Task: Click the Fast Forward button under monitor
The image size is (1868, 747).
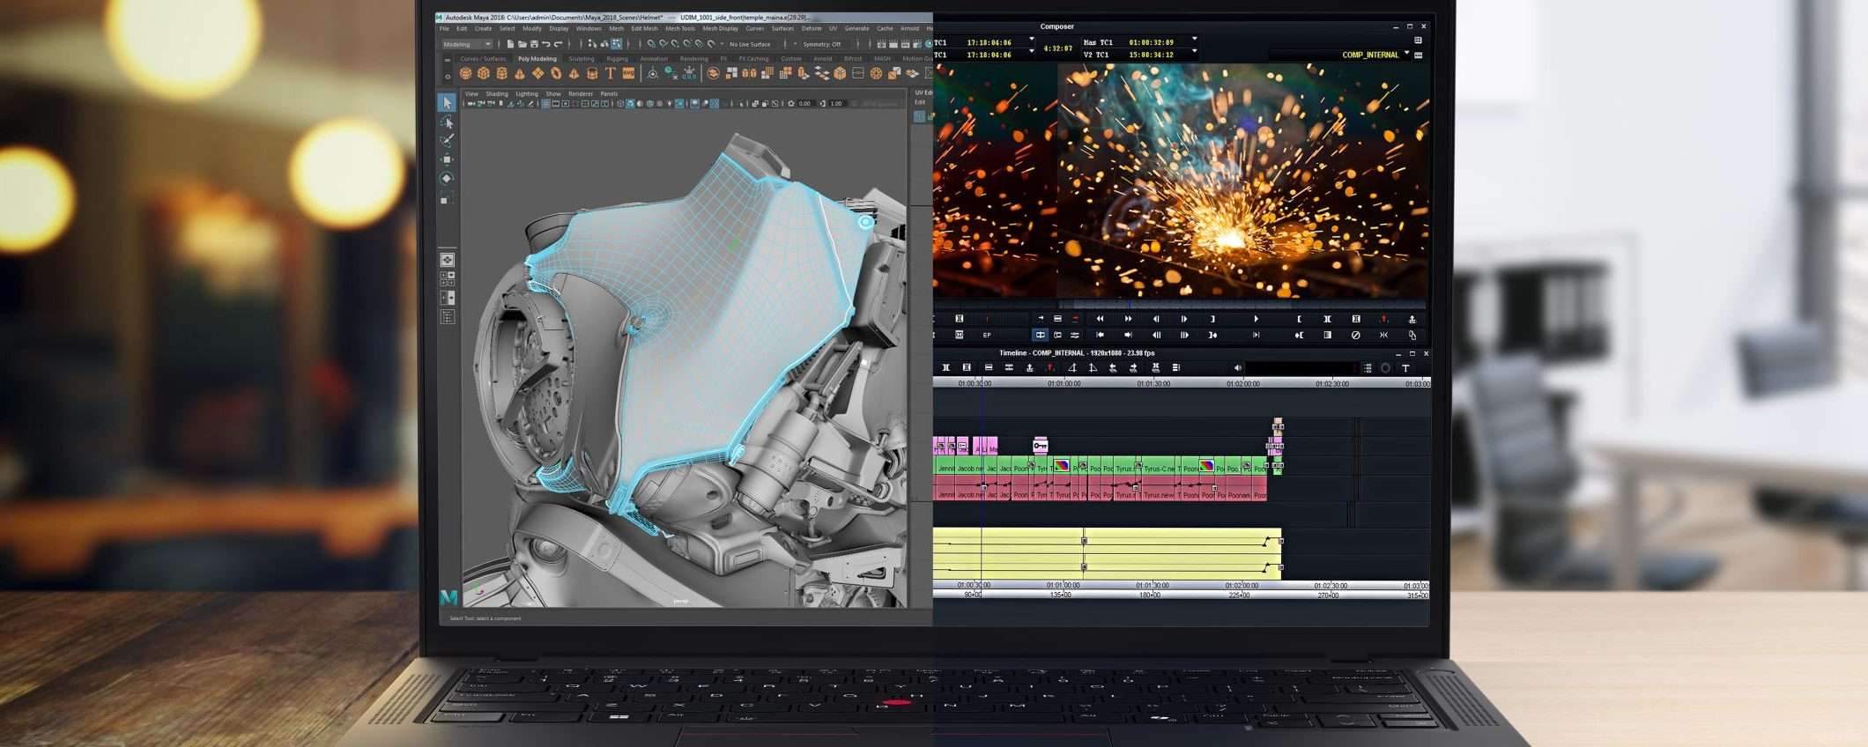Action: [1128, 319]
